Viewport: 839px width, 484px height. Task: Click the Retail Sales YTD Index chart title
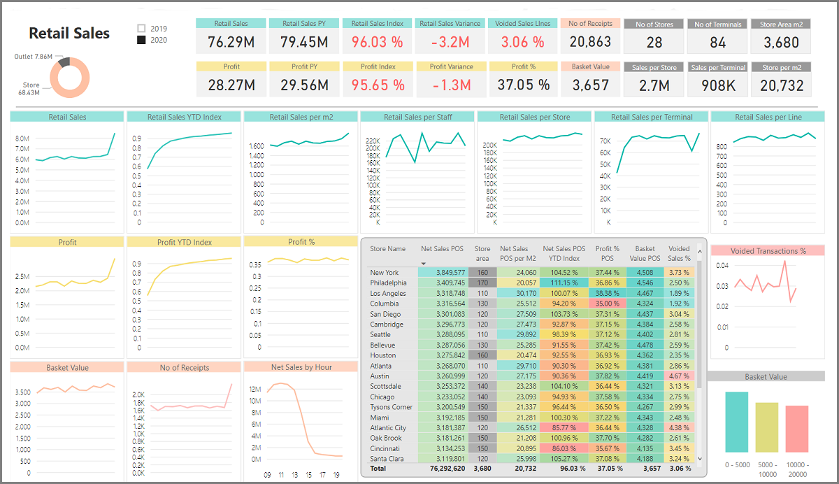click(x=185, y=117)
